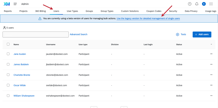
Task: Open the Tools gear menu
Action: (x=181, y=34)
